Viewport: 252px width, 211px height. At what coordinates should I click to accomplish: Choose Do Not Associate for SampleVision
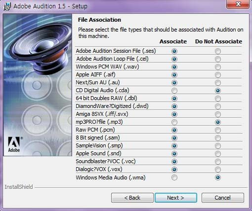[218, 146]
